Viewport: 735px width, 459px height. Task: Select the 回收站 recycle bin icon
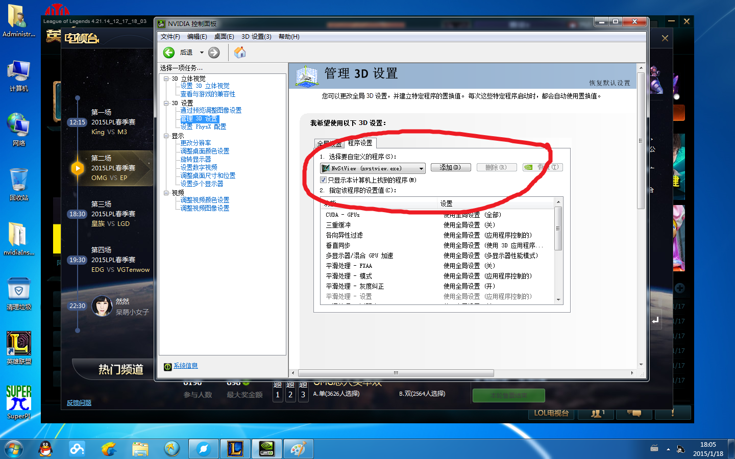(x=19, y=185)
